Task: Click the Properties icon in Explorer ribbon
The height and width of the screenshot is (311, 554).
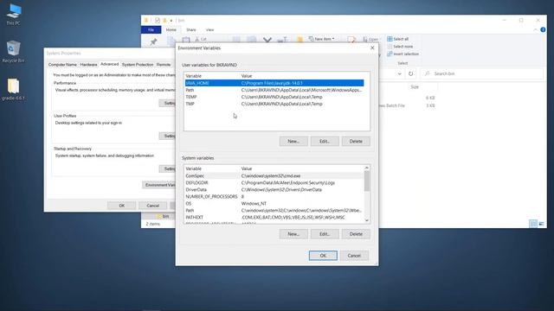Action: pyautogui.click(x=351, y=40)
